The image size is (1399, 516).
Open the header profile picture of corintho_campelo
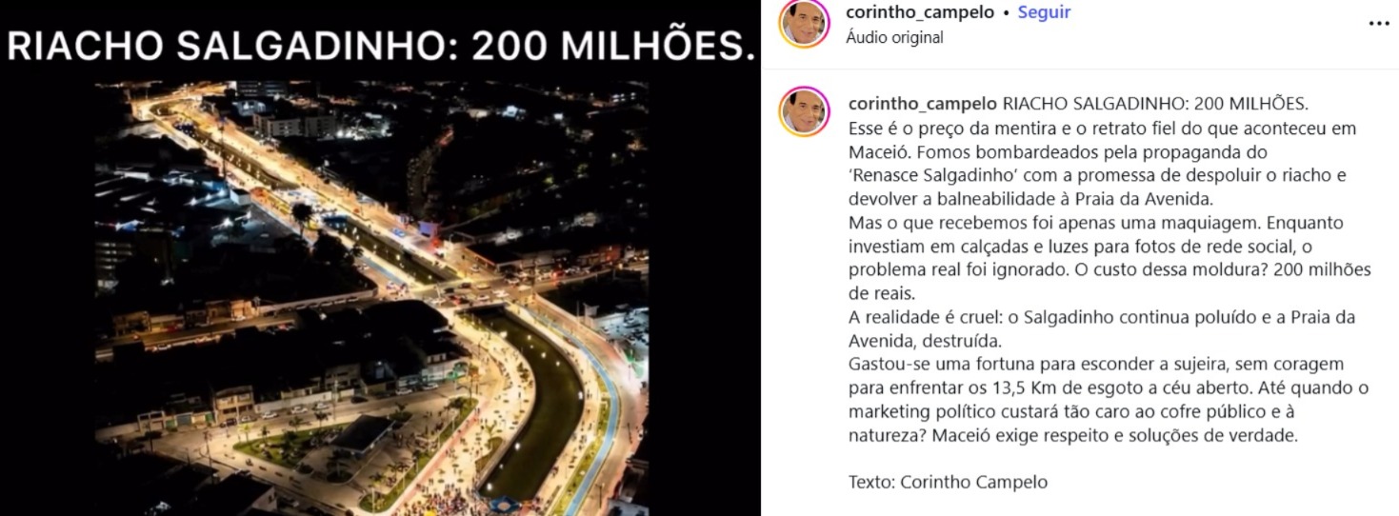(804, 24)
